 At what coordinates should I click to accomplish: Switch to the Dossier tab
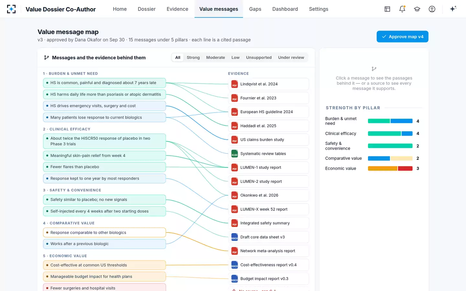(147, 9)
